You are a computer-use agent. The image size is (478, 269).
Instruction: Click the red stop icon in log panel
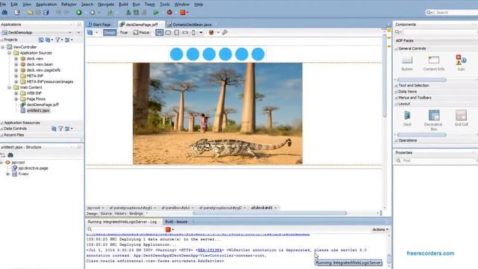168,229
